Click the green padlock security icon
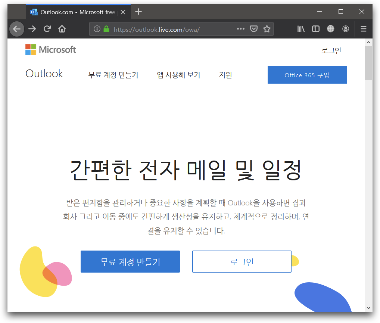Image resolution: width=380 pixels, height=323 pixels. point(106,29)
